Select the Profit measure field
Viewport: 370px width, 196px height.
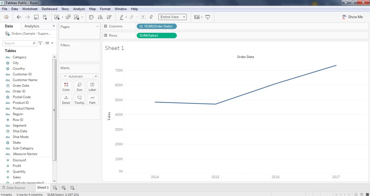(x=17, y=166)
